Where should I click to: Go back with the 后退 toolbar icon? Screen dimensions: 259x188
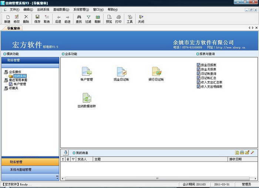[58, 19]
